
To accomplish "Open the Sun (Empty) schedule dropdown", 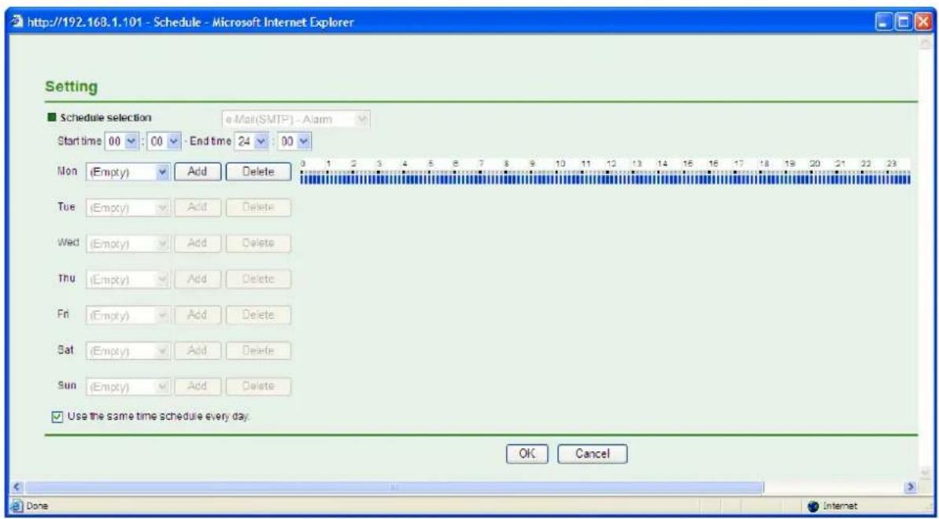I will click(x=129, y=387).
